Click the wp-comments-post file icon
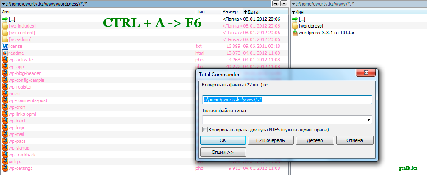 tap(5, 100)
